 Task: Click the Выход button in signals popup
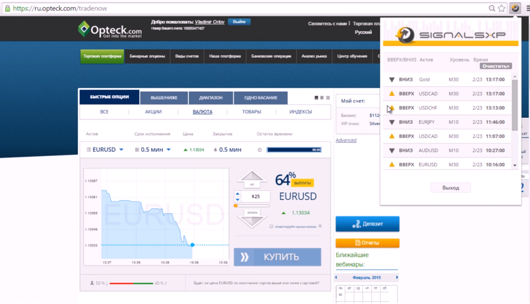pos(450,188)
